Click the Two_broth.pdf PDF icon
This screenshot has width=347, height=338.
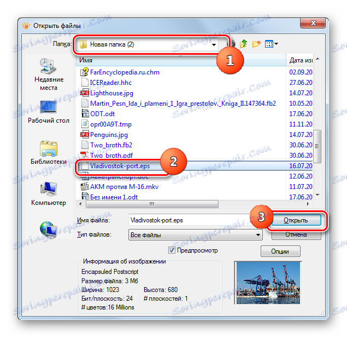coord(84,155)
